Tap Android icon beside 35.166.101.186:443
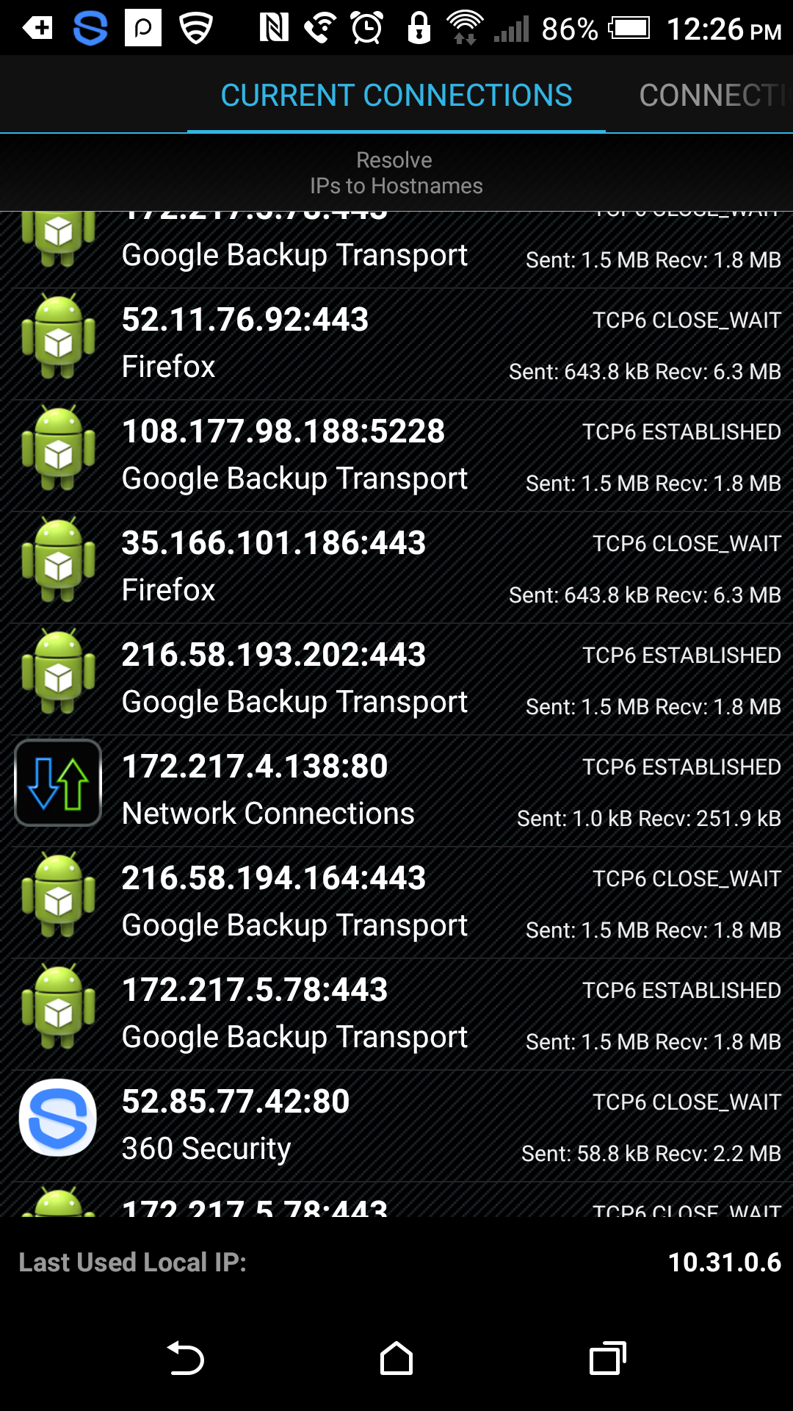Screen dimensions: 793x1411 point(58,560)
